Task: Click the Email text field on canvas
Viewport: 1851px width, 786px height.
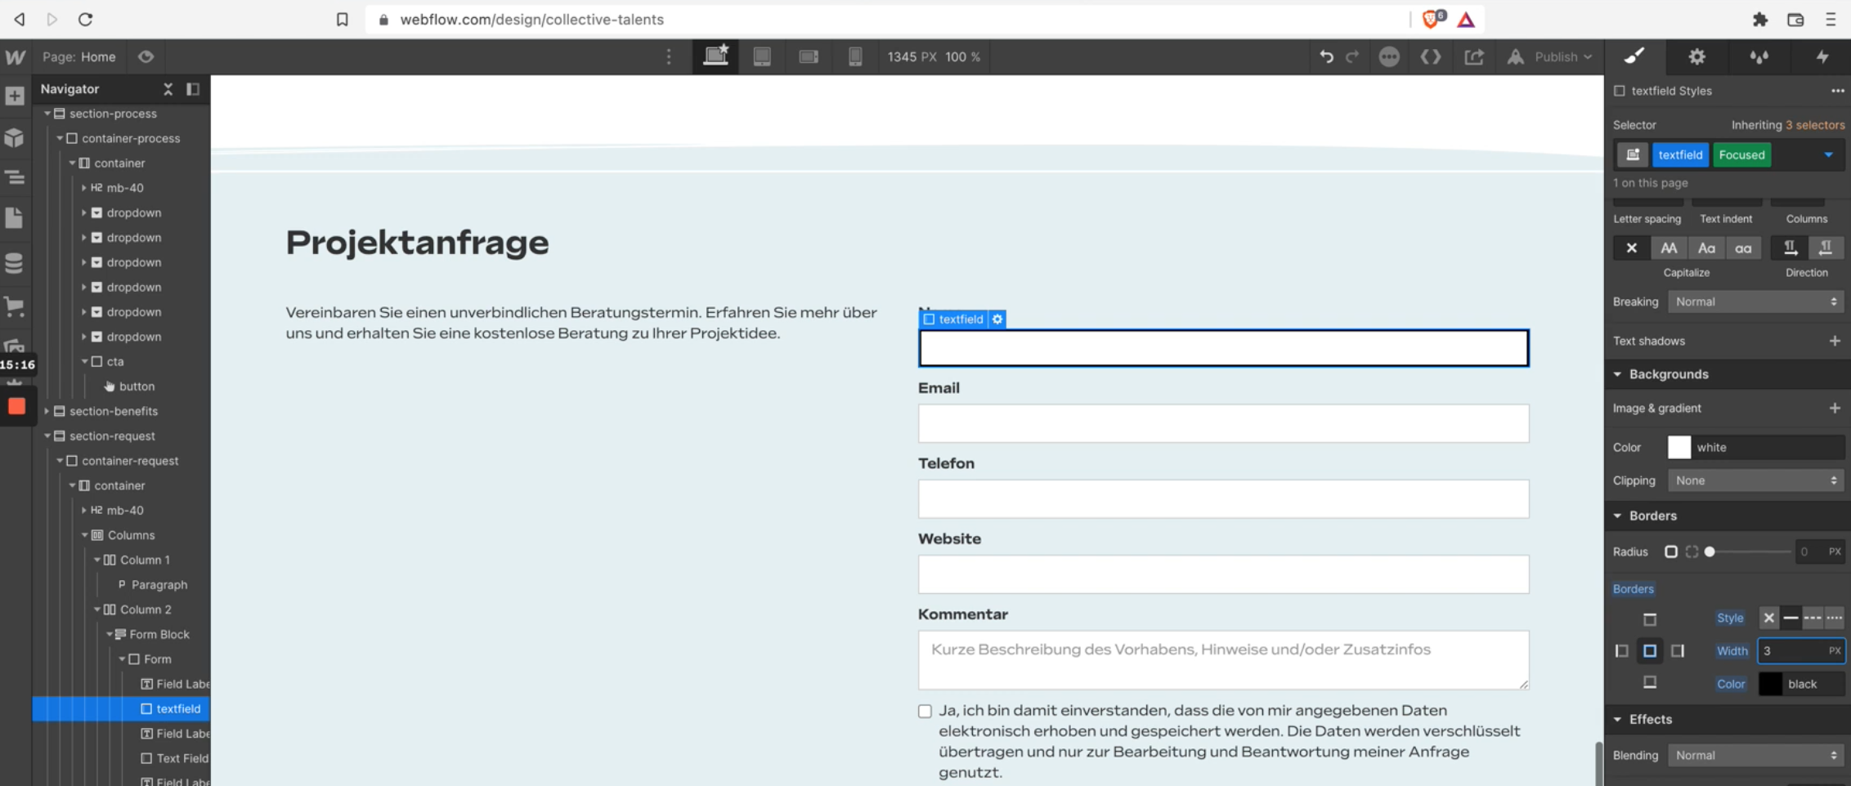Action: 1223,423
